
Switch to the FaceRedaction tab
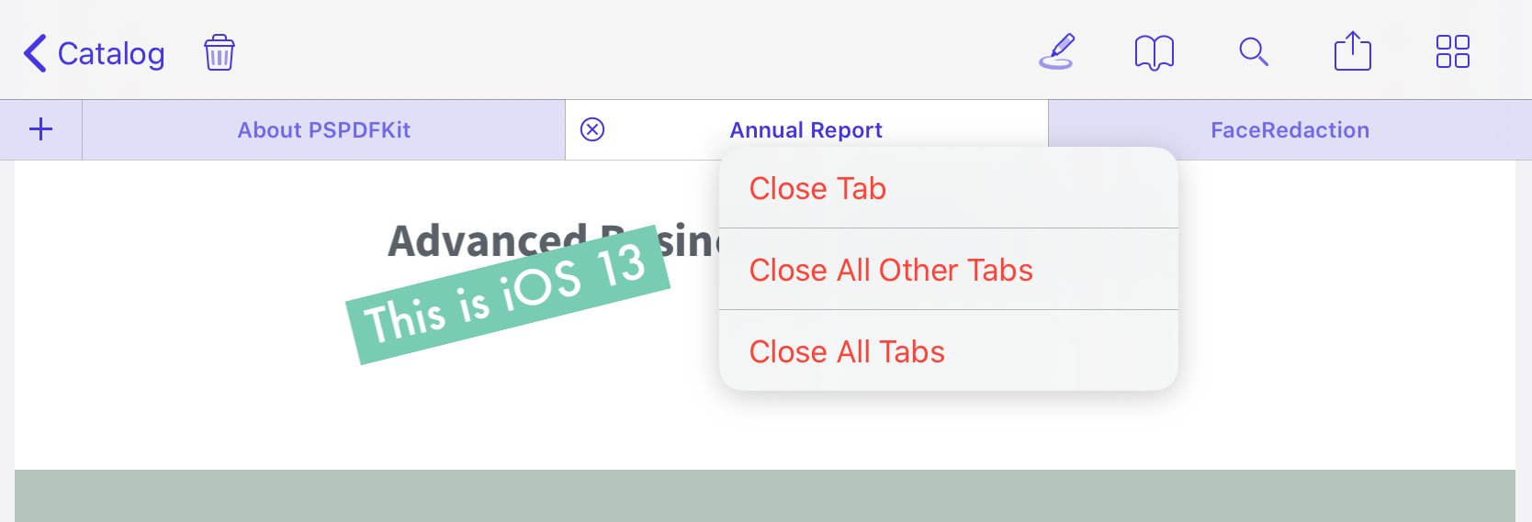coord(1290,130)
